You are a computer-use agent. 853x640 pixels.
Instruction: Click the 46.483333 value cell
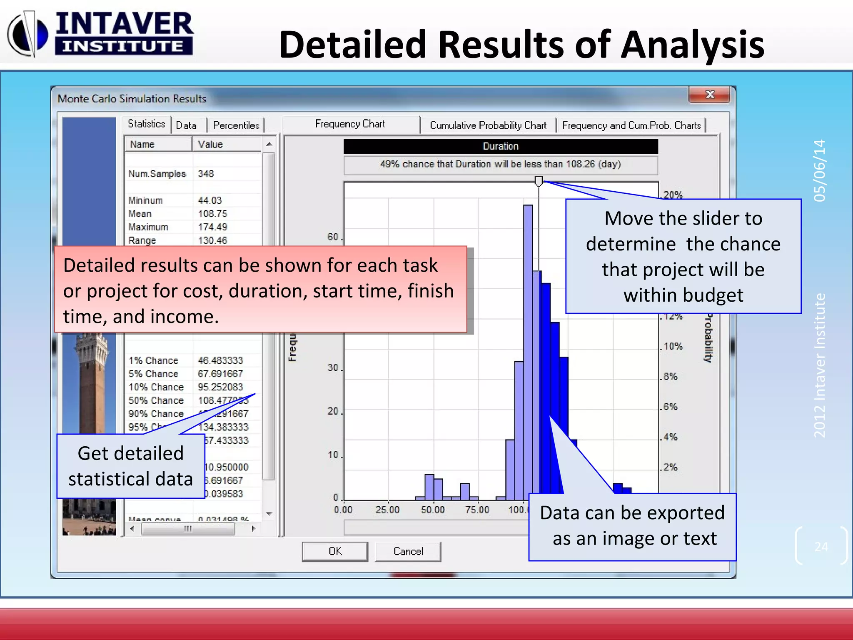point(220,360)
